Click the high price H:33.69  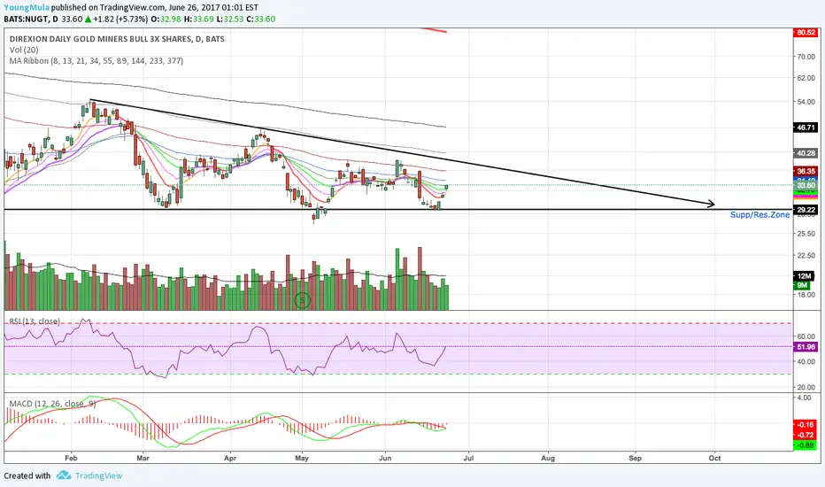(198, 19)
